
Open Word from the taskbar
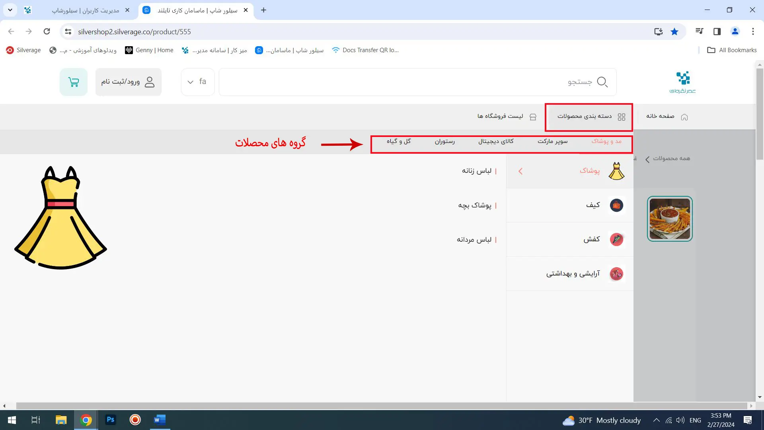coord(160,420)
